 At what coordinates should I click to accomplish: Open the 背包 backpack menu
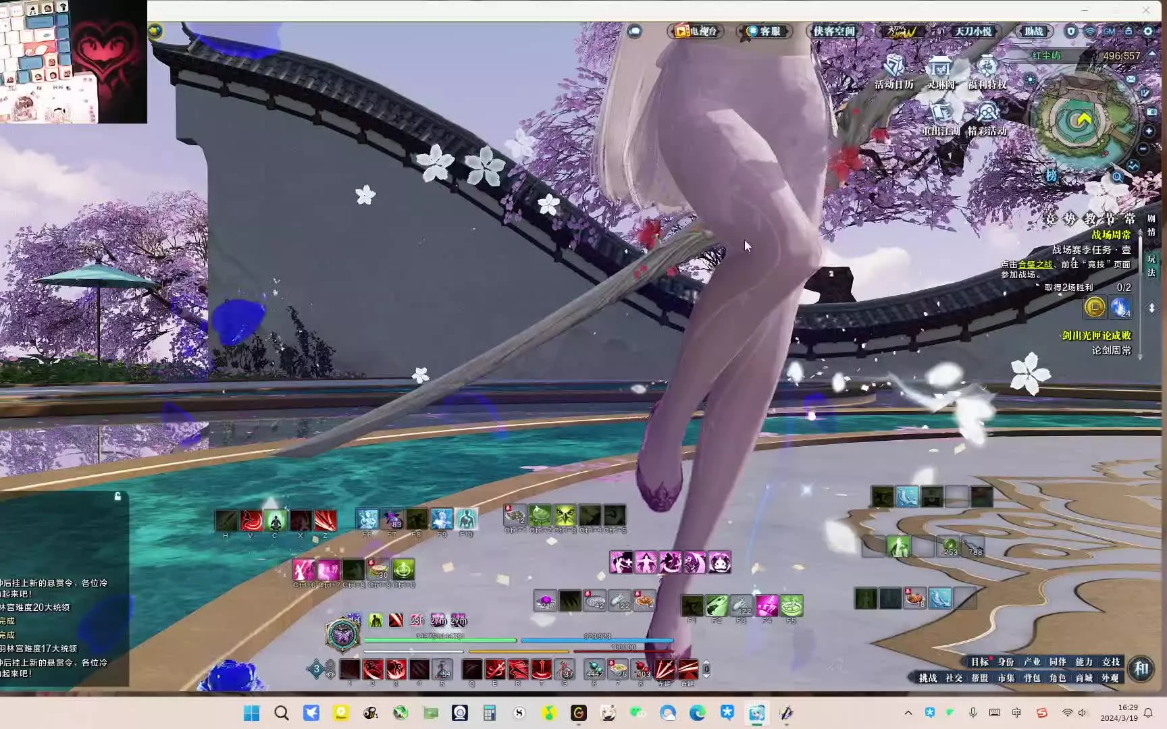tap(1031, 678)
